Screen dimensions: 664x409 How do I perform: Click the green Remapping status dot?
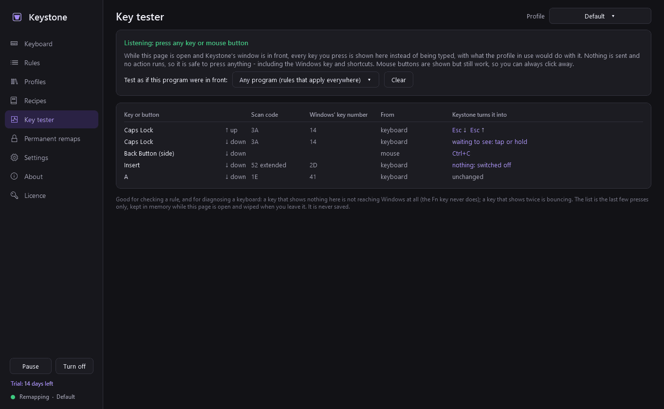13,397
